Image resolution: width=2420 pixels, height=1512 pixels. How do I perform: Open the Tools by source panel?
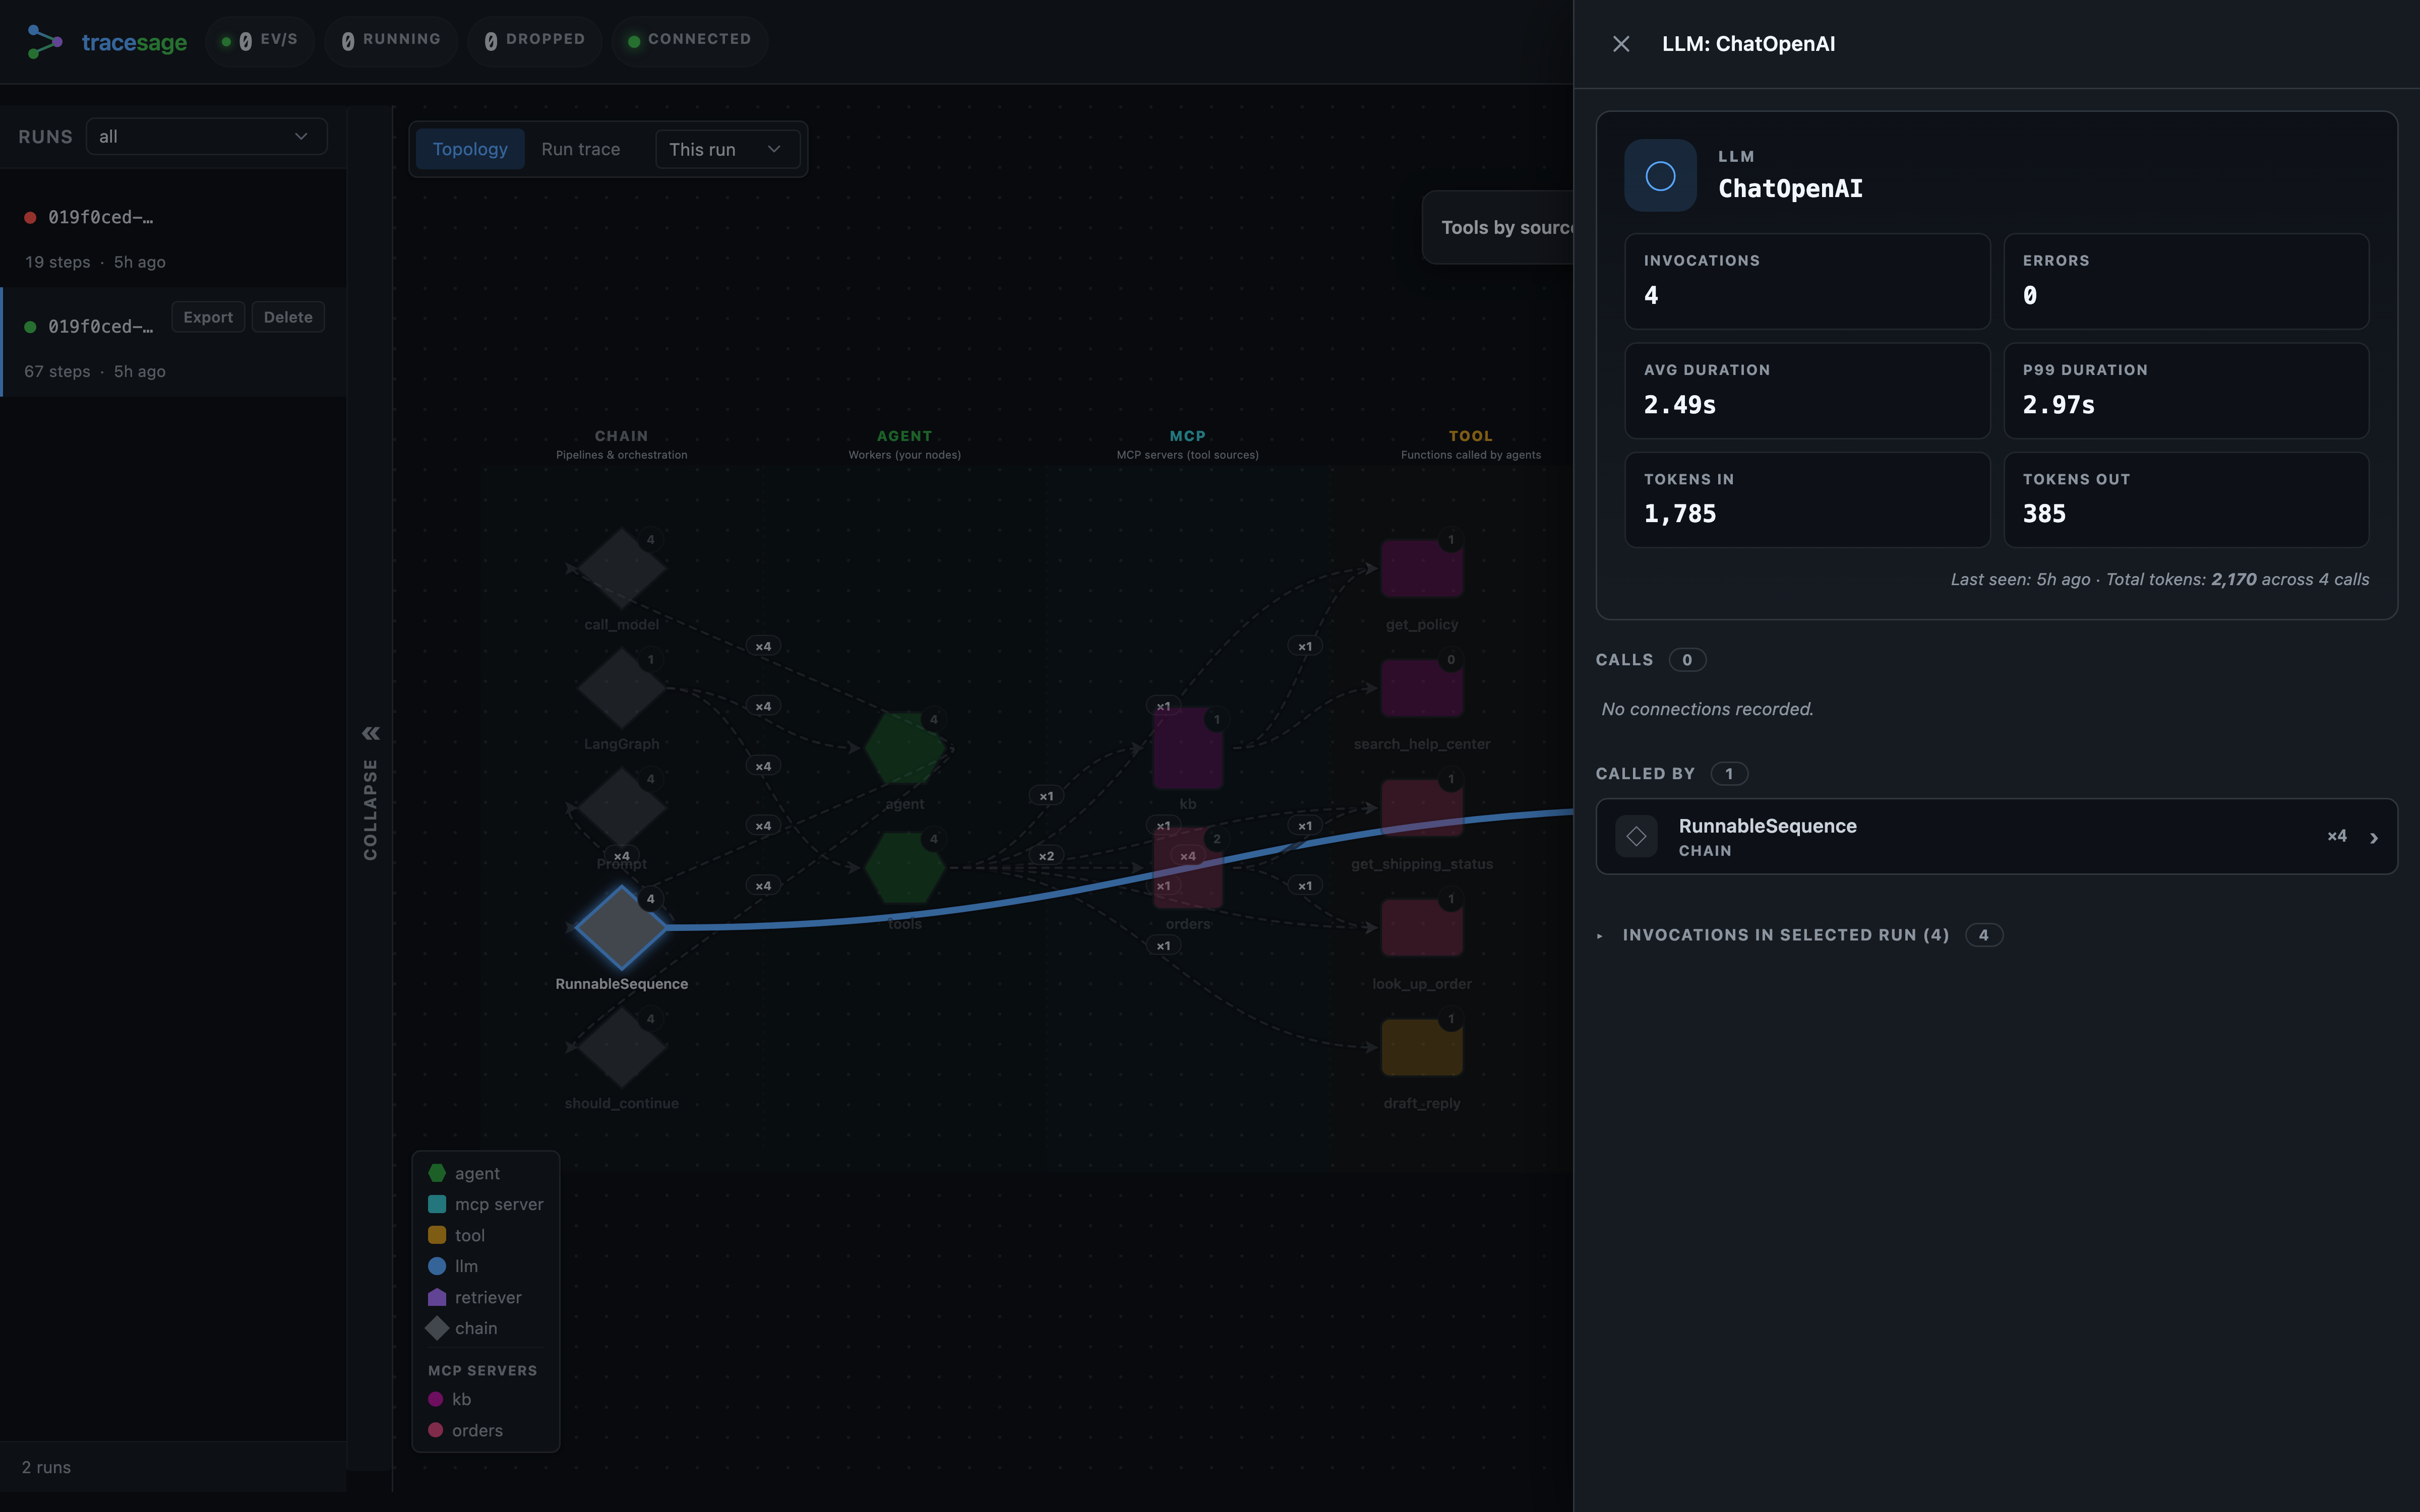[1498, 227]
